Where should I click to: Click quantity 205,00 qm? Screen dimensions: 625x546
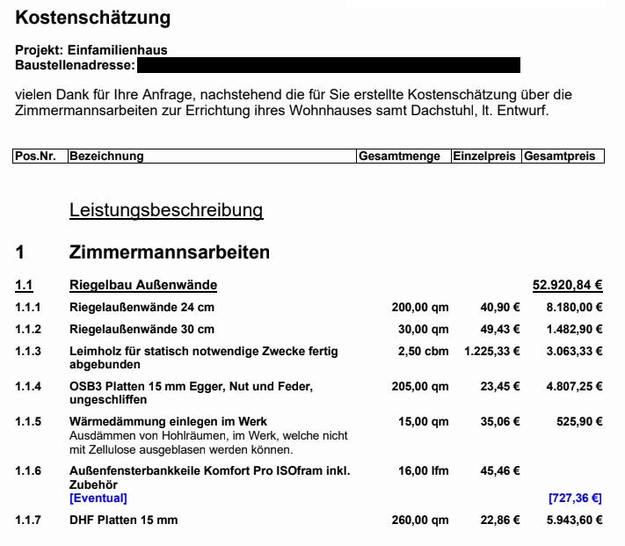click(420, 386)
